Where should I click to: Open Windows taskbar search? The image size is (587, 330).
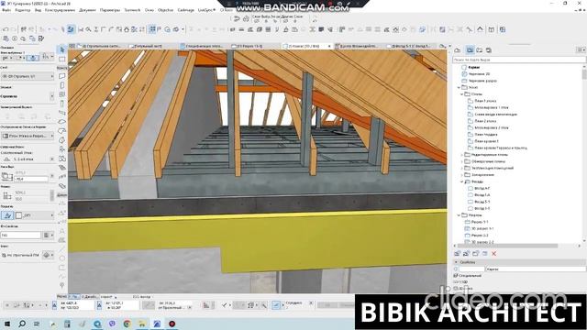(x=22, y=324)
